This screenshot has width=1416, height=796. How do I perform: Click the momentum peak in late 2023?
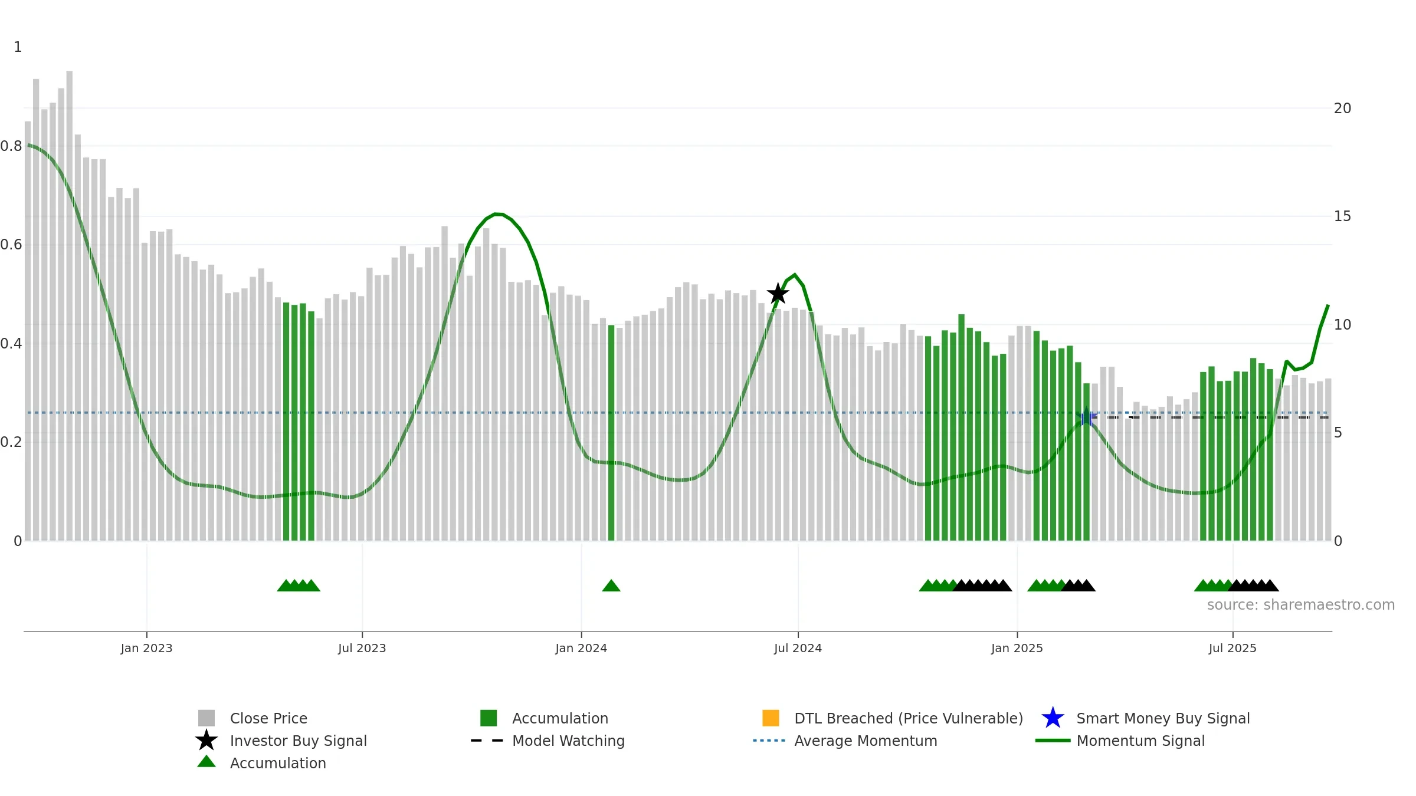(499, 214)
